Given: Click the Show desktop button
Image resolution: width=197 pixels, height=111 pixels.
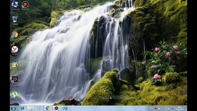Looking at the screenshot, I should click(186, 108).
